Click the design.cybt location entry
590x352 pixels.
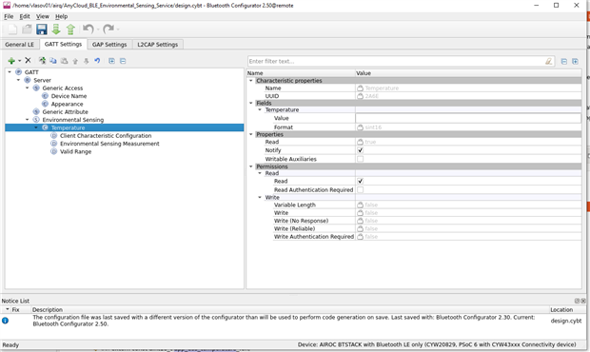(566, 321)
